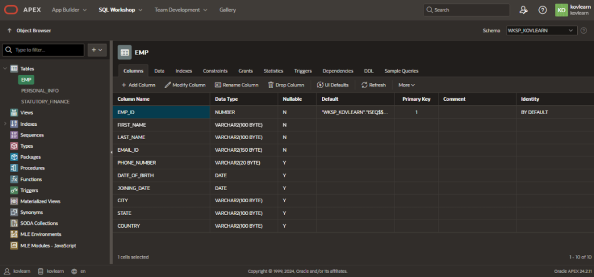The height and width of the screenshot is (277, 594).
Task: Collapse the Tables tree node
Action: (x=5, y=68)
